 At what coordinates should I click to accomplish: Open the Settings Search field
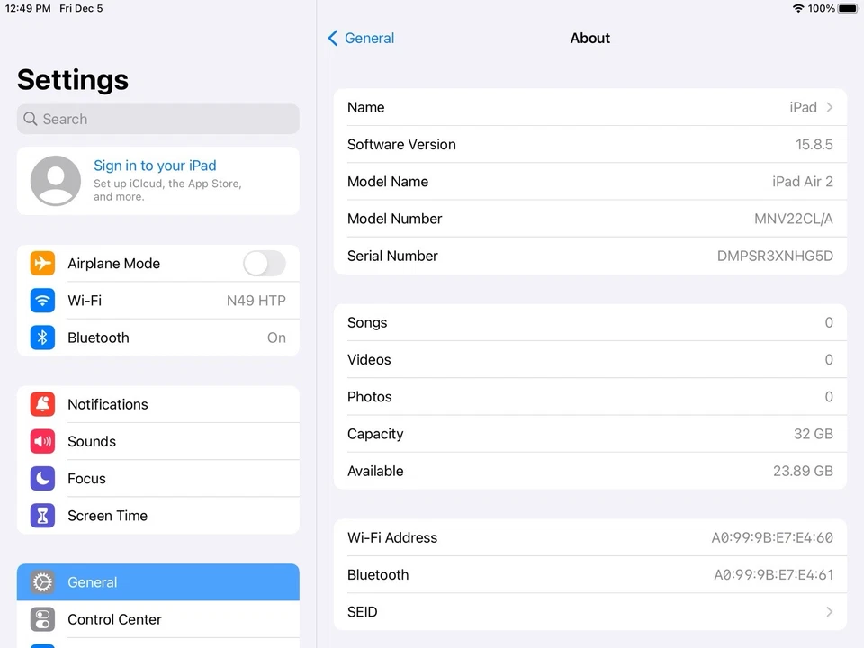pyautogui.click(x=157, y=119)
